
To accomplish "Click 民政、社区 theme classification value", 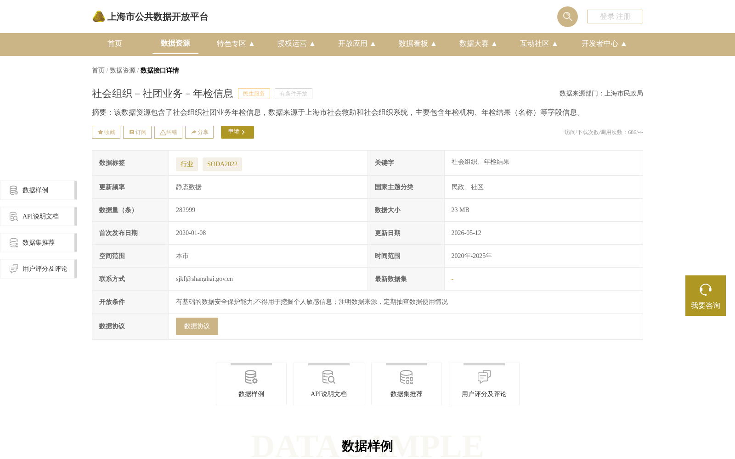I will (468, 187).
